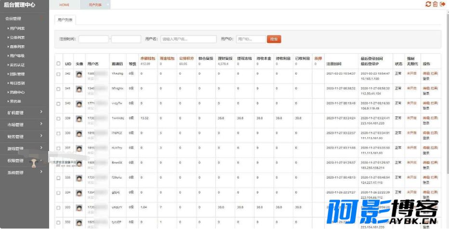Viewport: 449px width, 229px height.
Task: Check the box for UID 335
Action: [58, 178]
